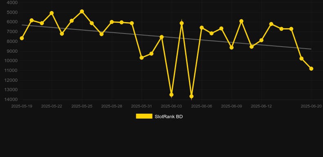Select the final data point above 2025-06-20
This screenshot has width=323, height=157.
311,69
